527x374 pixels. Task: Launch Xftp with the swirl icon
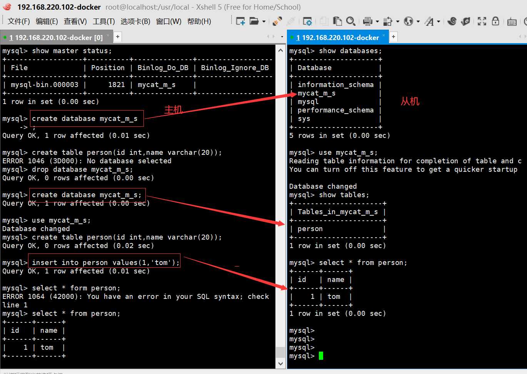(x=452, y=21)
